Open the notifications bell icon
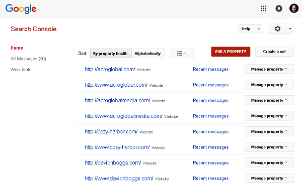The width and height of the screenshot is (302, 186). (279, 9)
